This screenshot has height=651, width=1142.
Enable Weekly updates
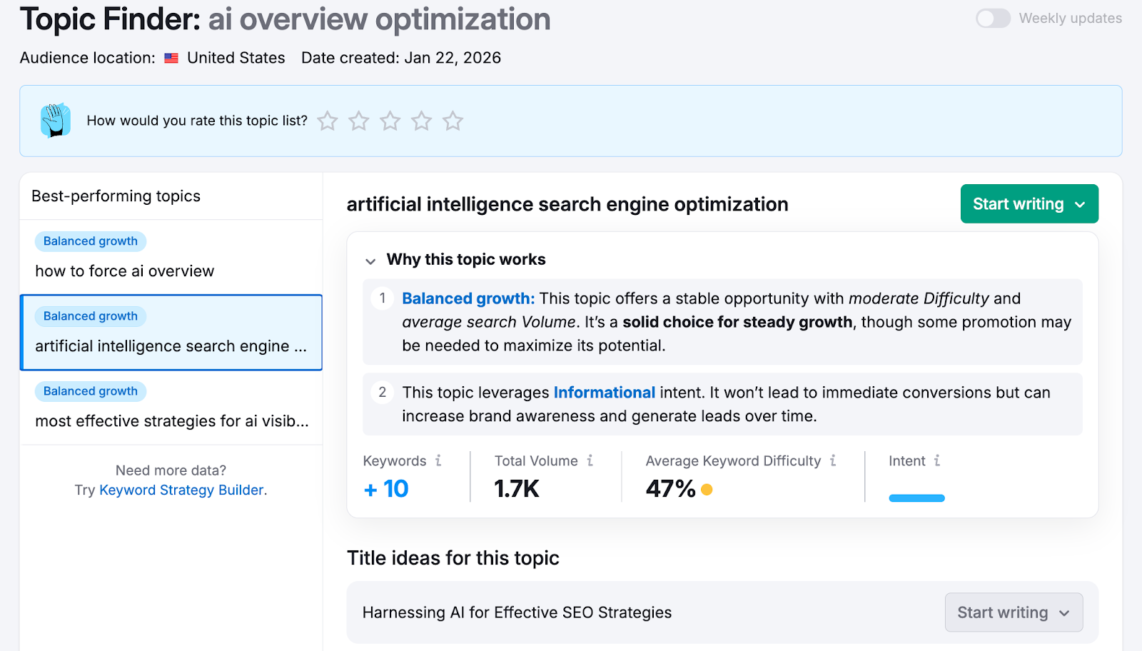pyautogui.click(x=993, y=19)
